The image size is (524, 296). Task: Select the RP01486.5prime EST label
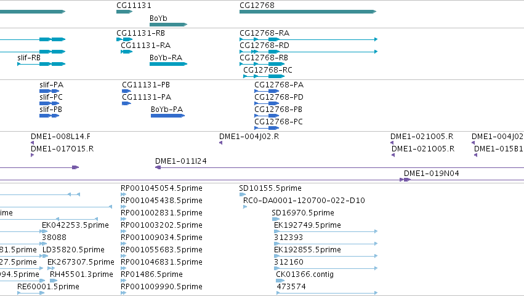151,275
